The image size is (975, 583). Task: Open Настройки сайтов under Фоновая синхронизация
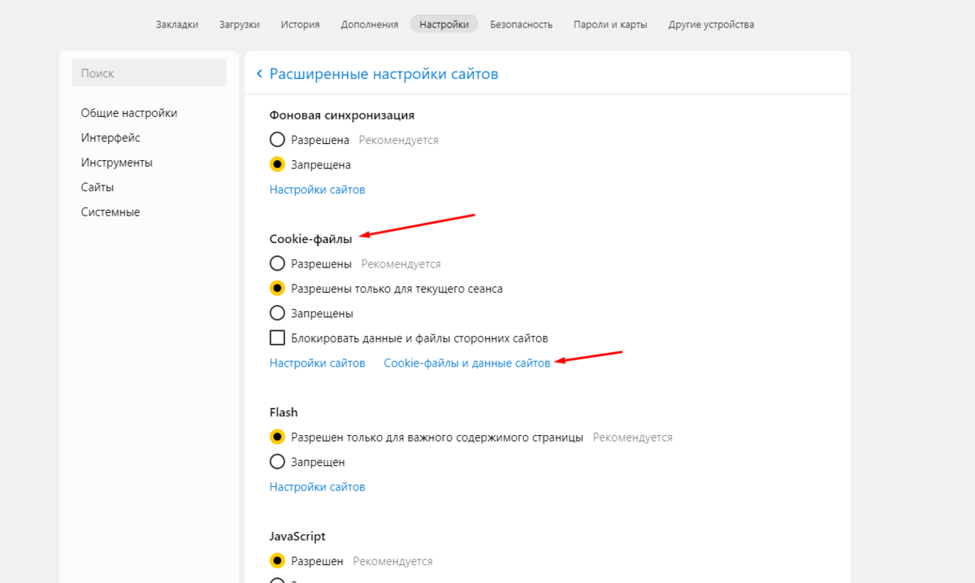pos(317,189)
